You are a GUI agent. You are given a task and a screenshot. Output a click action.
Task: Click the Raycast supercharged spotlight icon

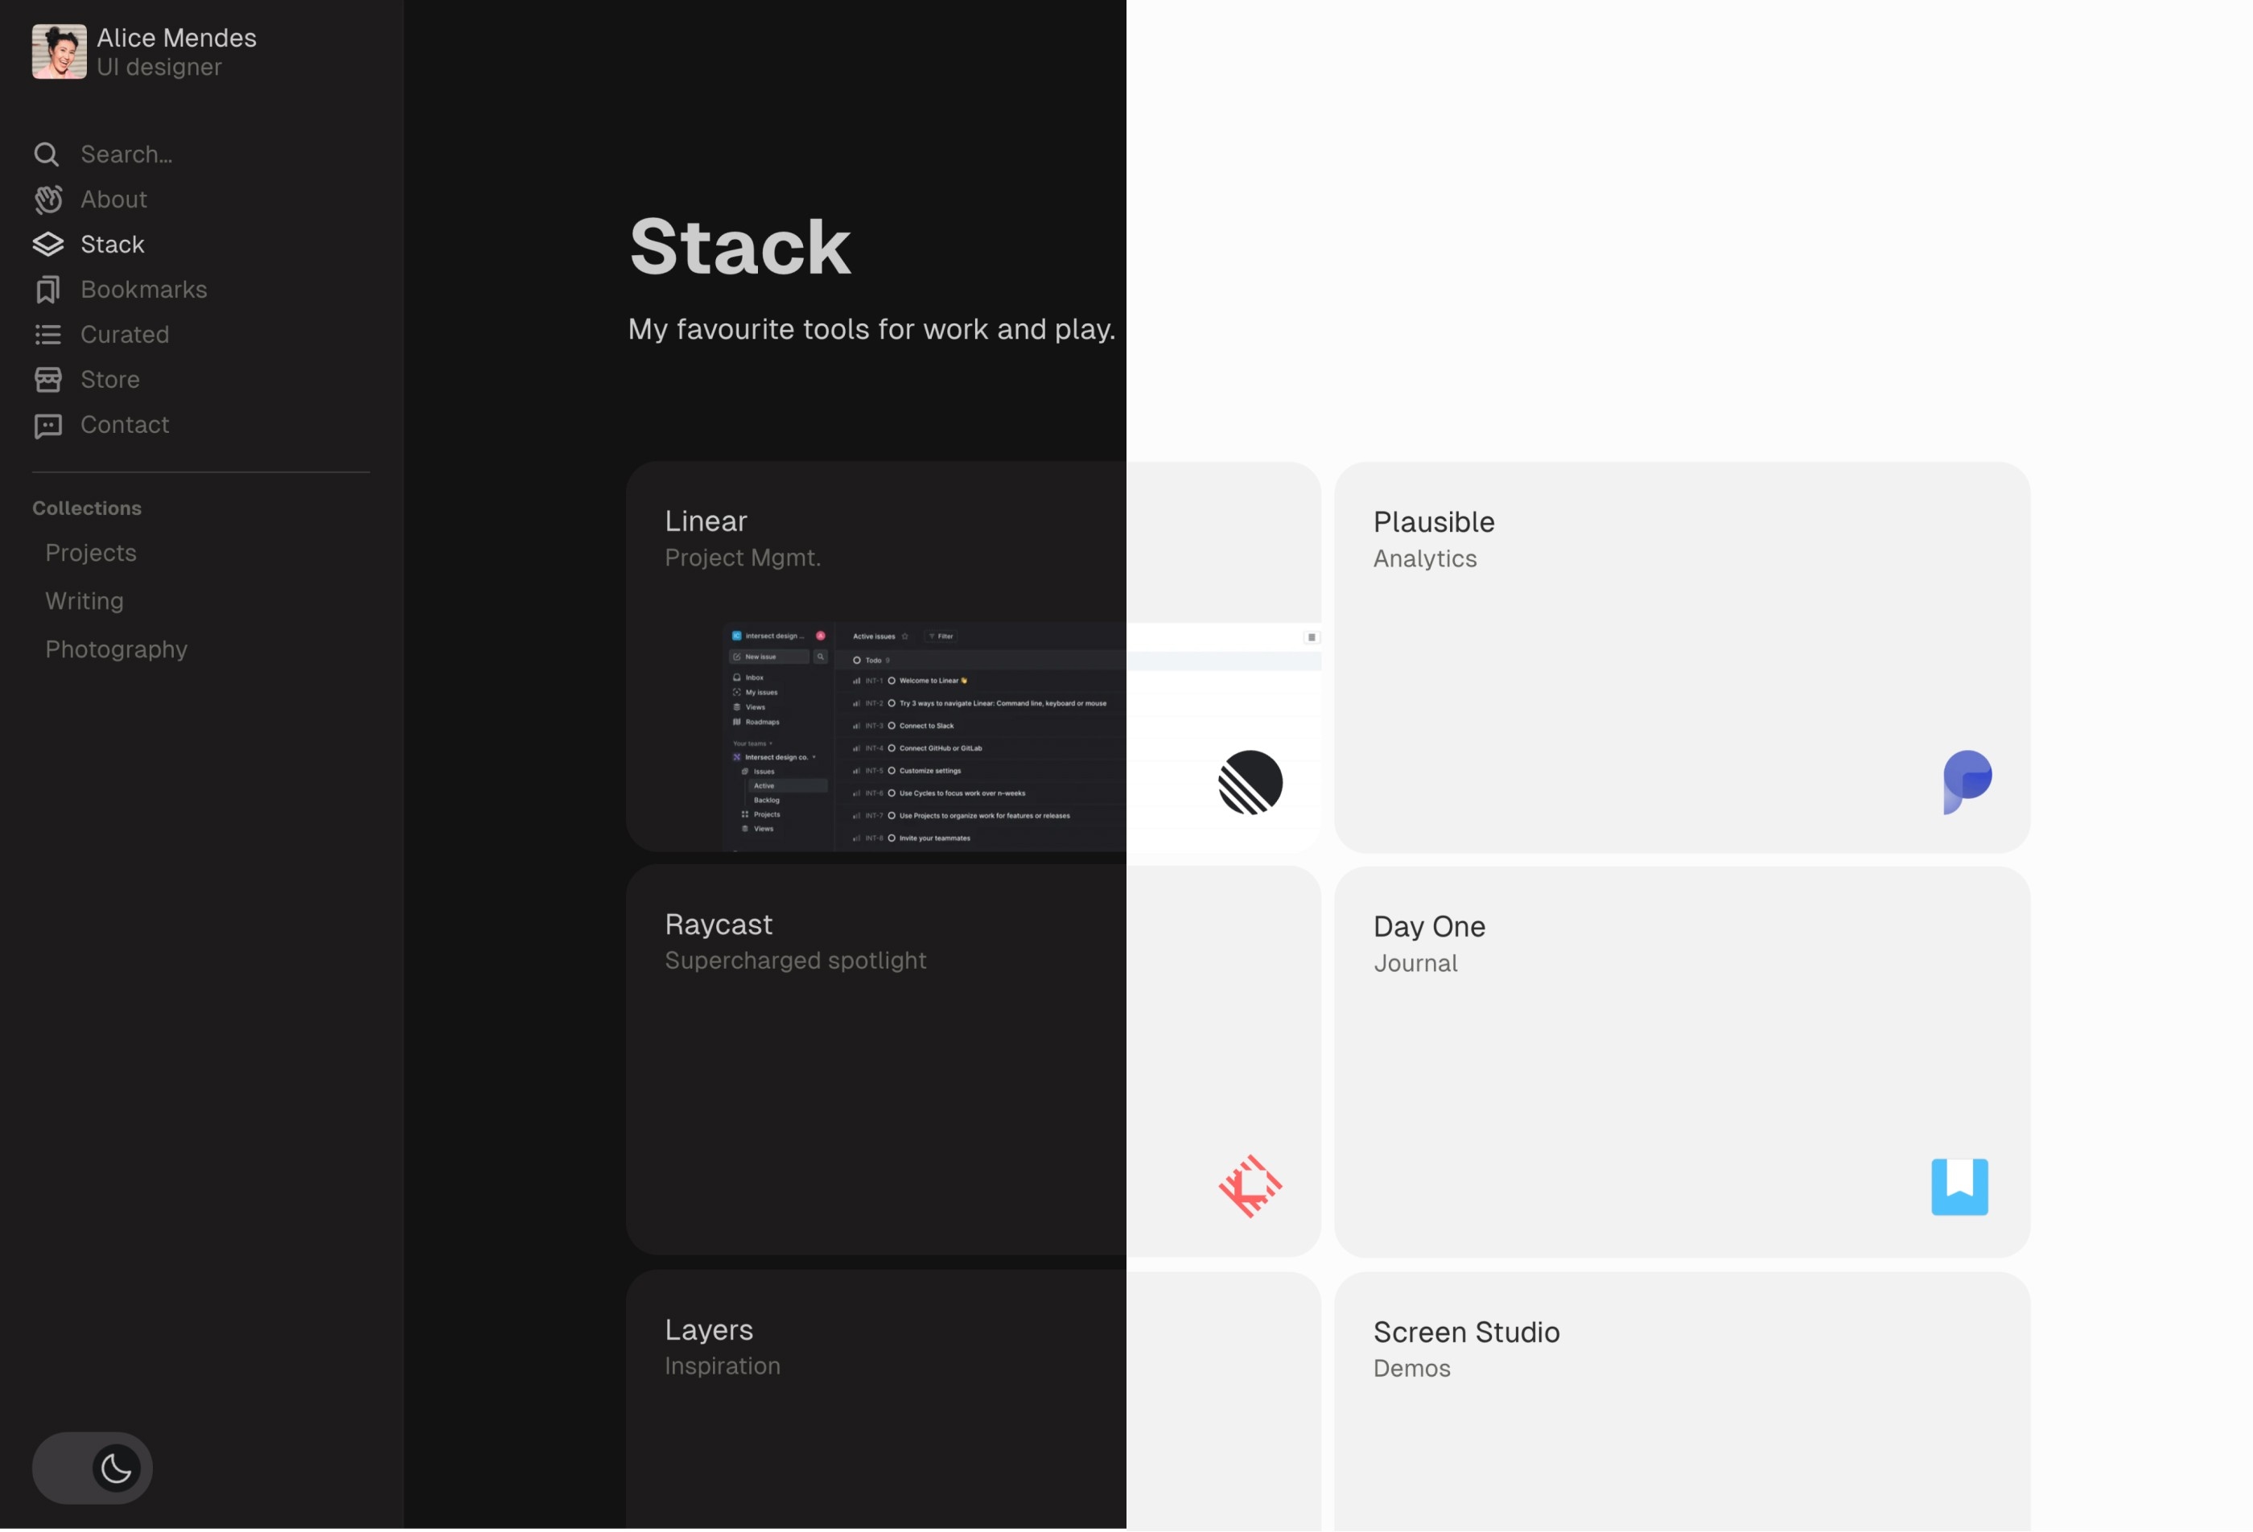[1250, 1187]
